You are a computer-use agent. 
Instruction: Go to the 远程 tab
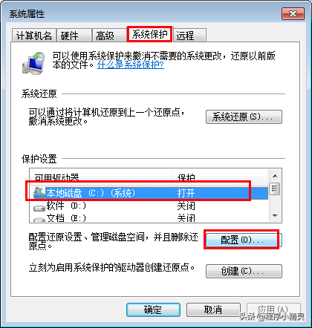point(189,36)
